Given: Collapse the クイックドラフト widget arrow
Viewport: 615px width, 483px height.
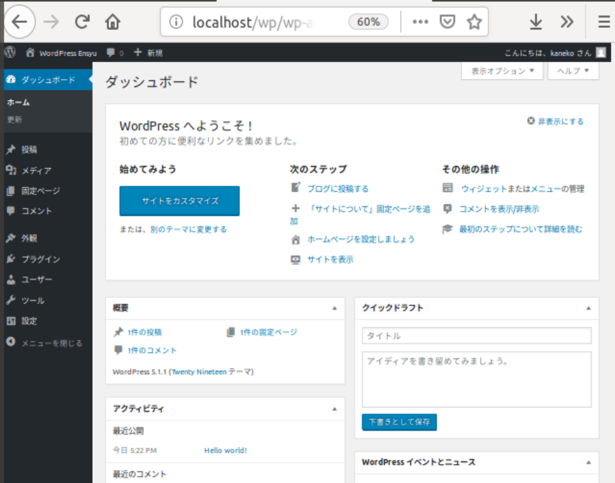Looking at the screenshot, I should tap(588, 308).
